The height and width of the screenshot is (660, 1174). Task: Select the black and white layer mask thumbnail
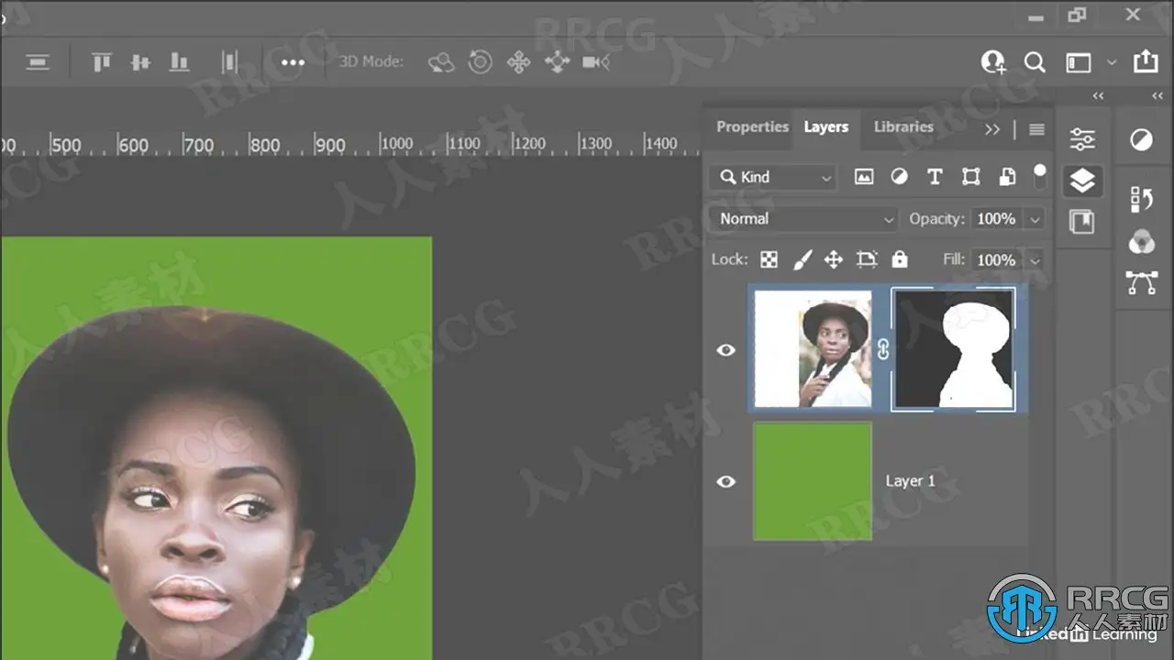click(954, 349)
